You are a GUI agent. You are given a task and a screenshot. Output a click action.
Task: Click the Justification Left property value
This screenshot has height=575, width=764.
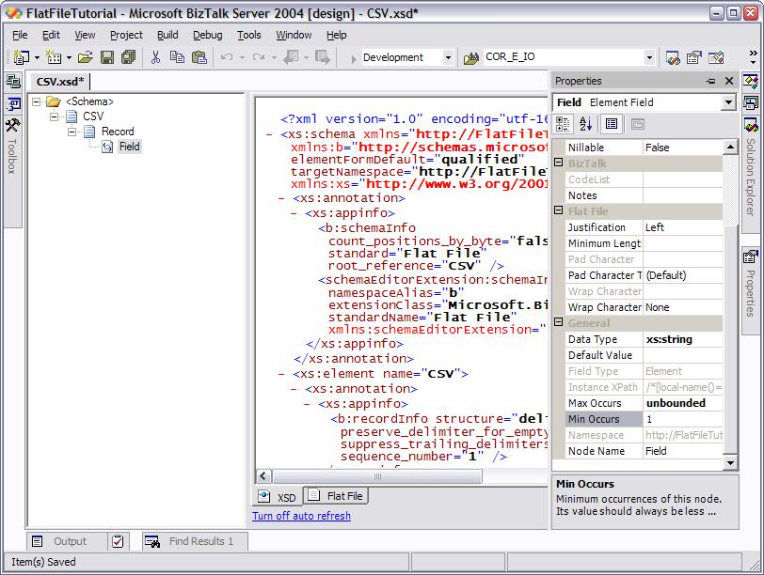tap(683, 227)
